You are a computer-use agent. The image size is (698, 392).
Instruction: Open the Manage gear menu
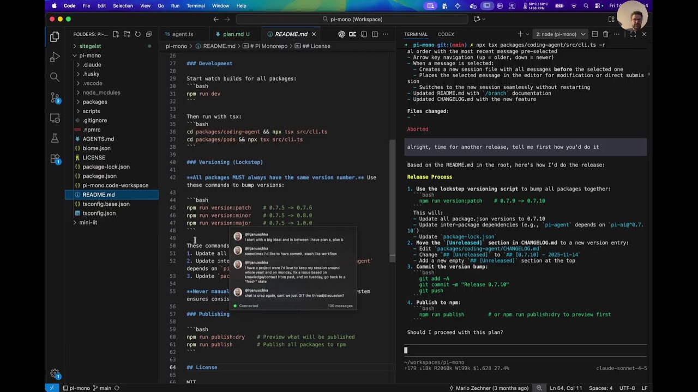[x=55, y=373]
